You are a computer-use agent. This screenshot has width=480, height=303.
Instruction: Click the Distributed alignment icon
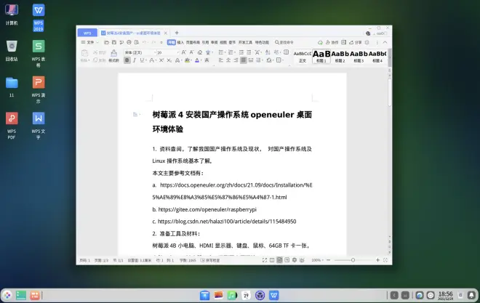(x=251, y=60)
